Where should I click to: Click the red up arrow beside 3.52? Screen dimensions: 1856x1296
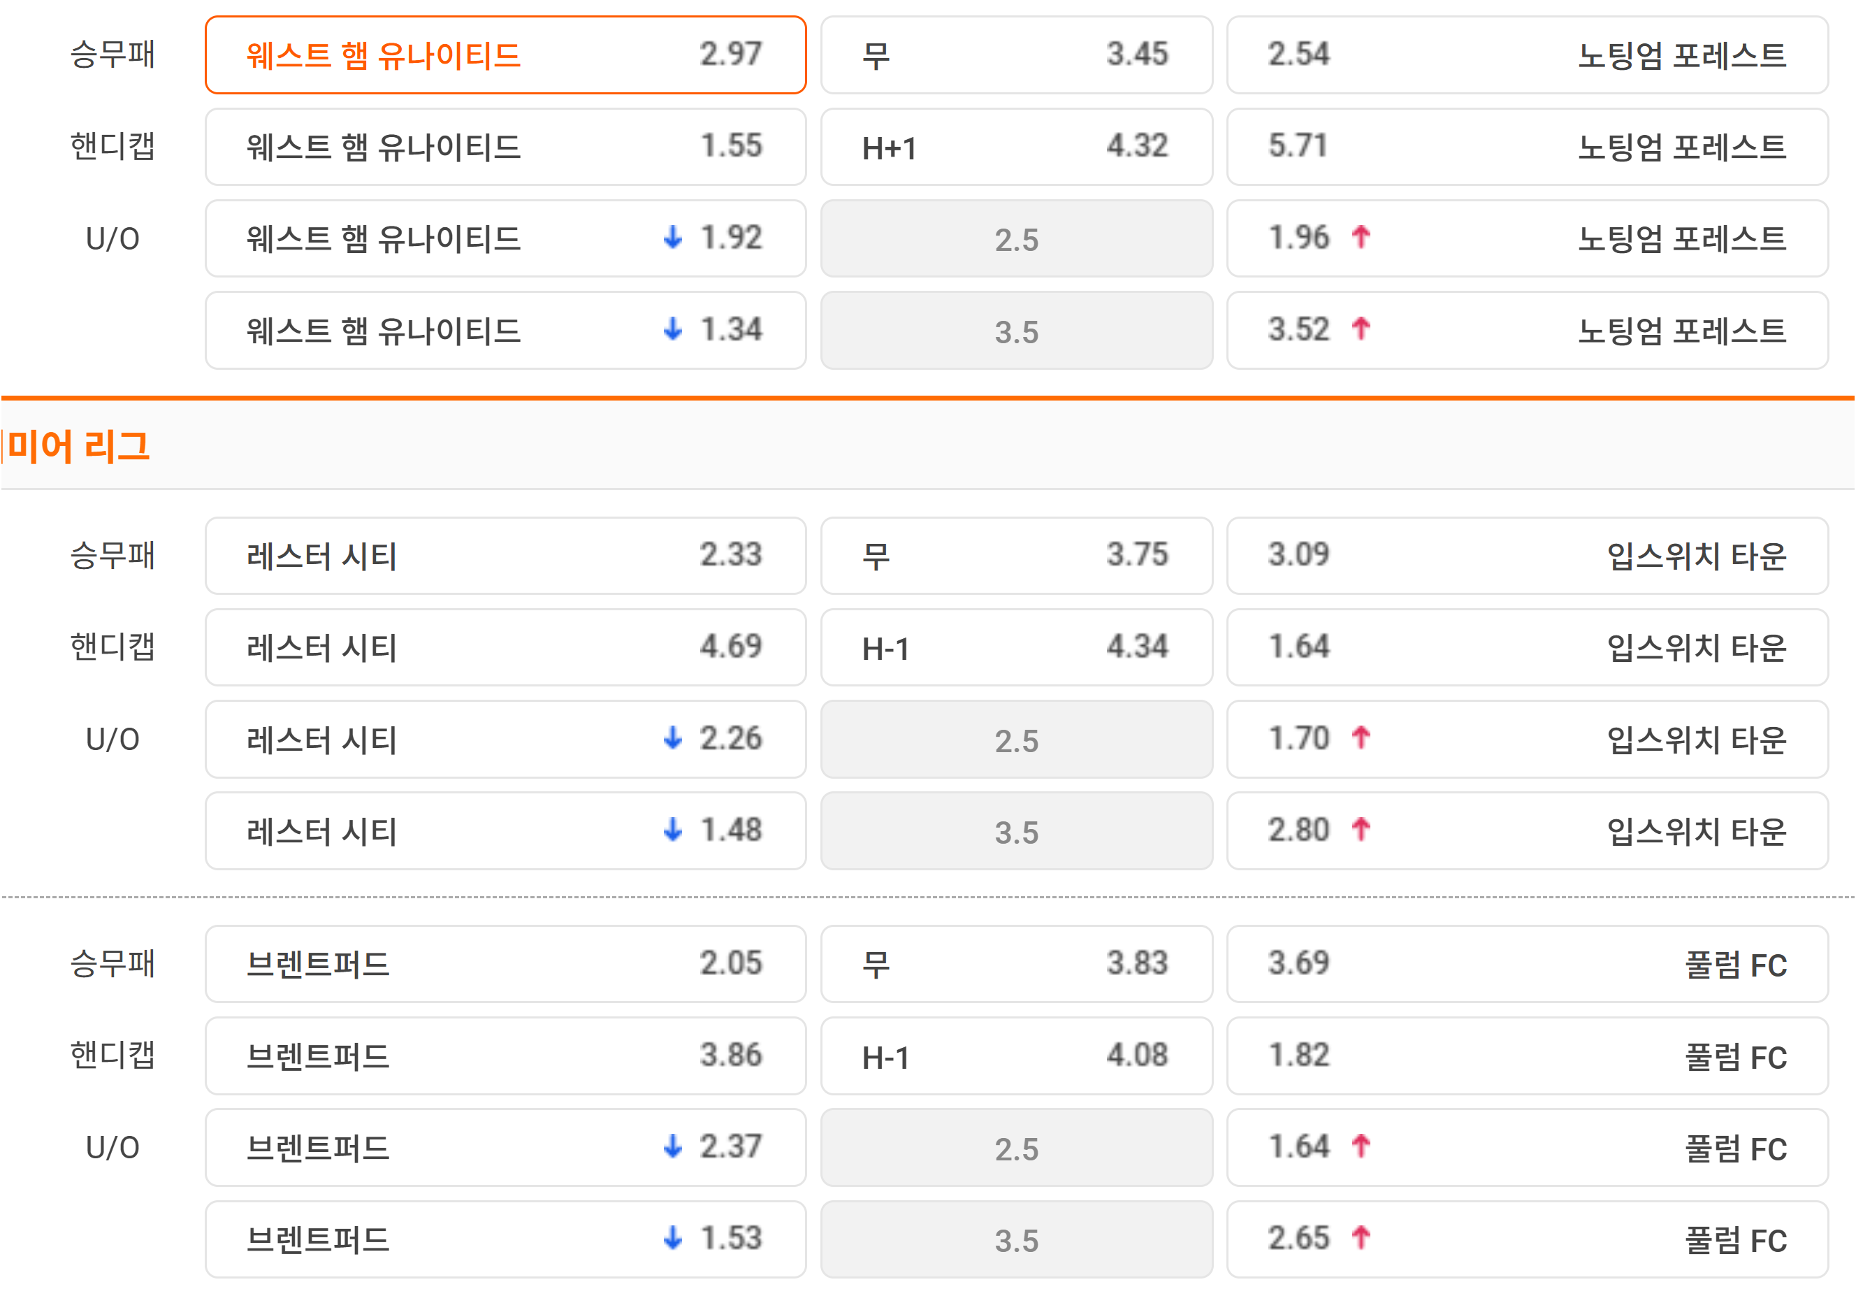(x=1361, y=329)
